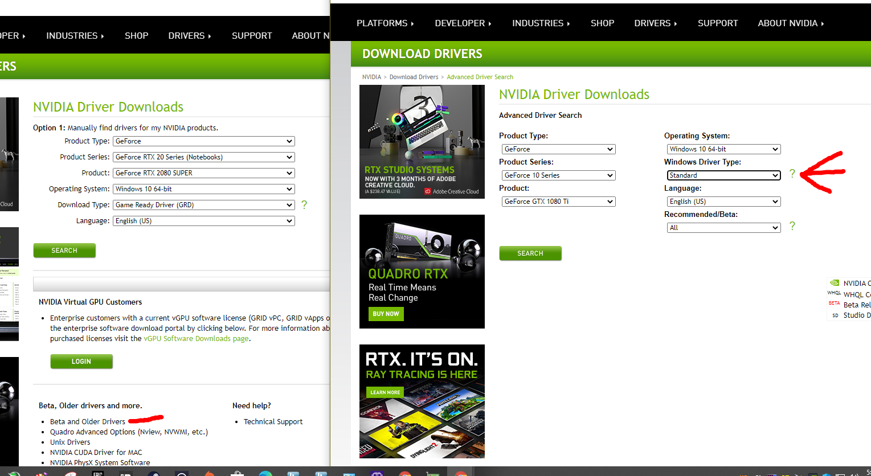Click Download Drivers breadcrumb link
The image size is (871, 476).
(414, 77)
